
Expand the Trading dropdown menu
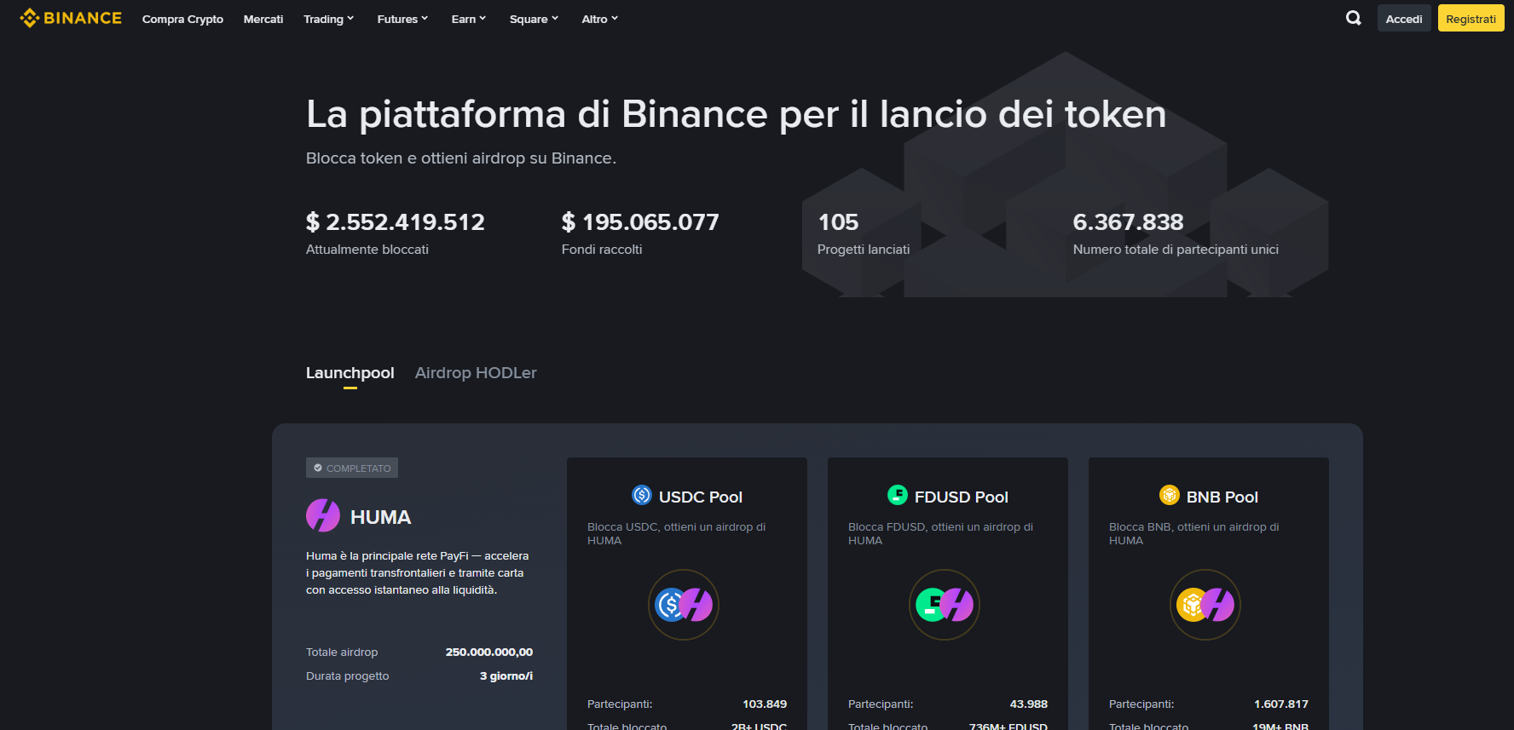click(x=328, y=19)
